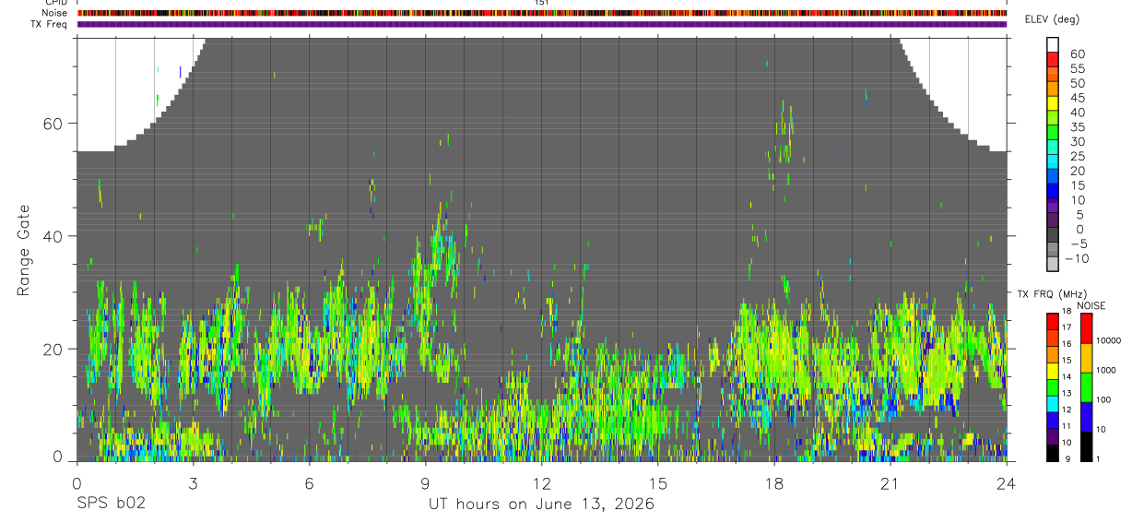Select the green 35 degree elevation color

coord(1053,133)
